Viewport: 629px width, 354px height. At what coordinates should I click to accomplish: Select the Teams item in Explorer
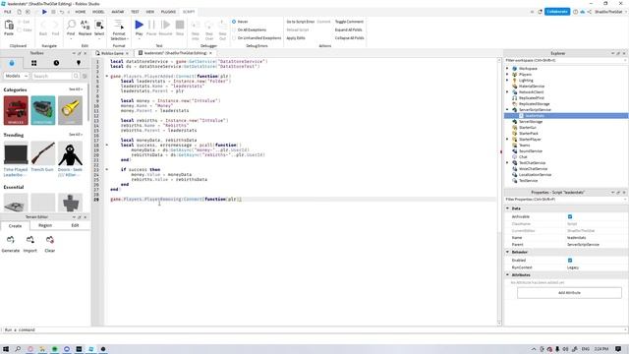point(524,146)
